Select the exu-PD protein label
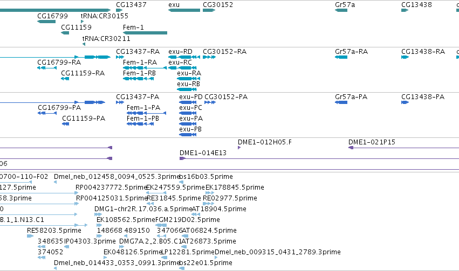The height and width of the screenshot is (271, 459). click(191, 97)
